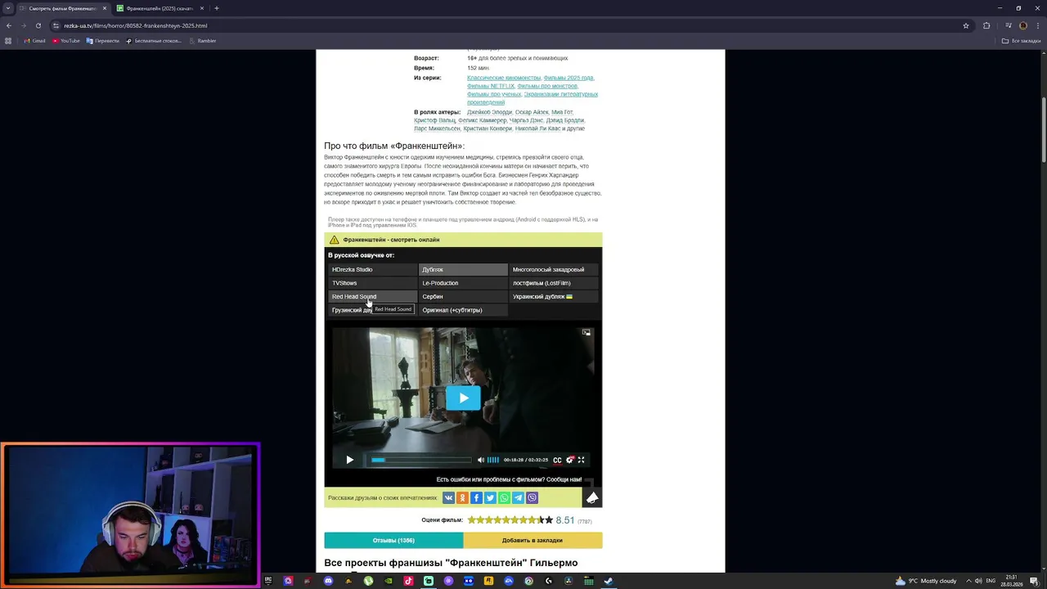The image size is (1047, 589).
Task: Open Фильмы 2025 года link
Action: tap(568, 78)
